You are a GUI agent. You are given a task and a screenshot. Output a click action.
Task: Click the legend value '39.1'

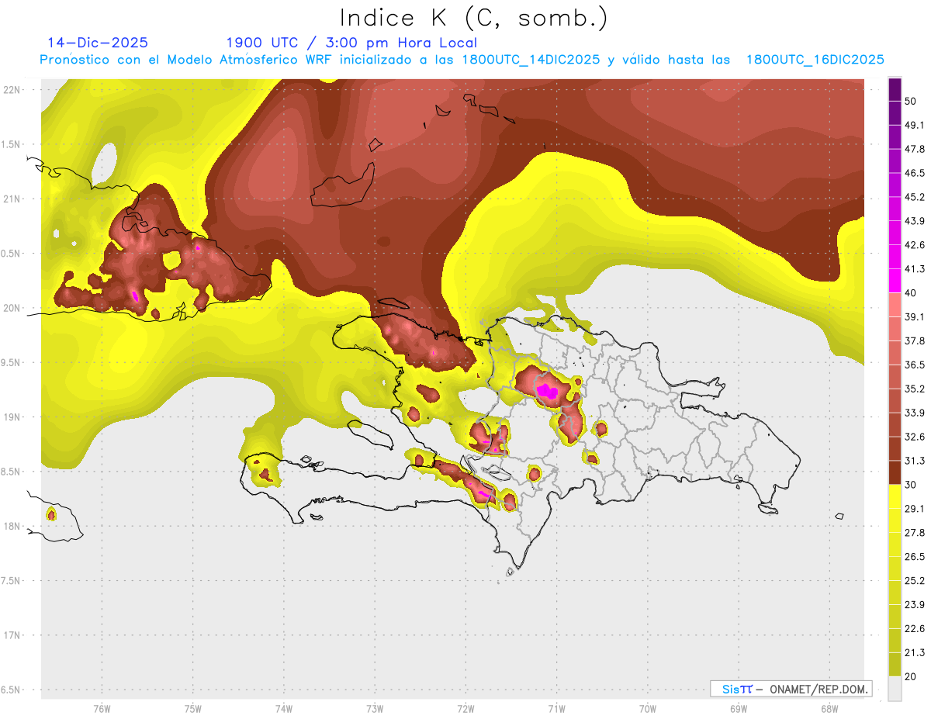click(915, 316)
